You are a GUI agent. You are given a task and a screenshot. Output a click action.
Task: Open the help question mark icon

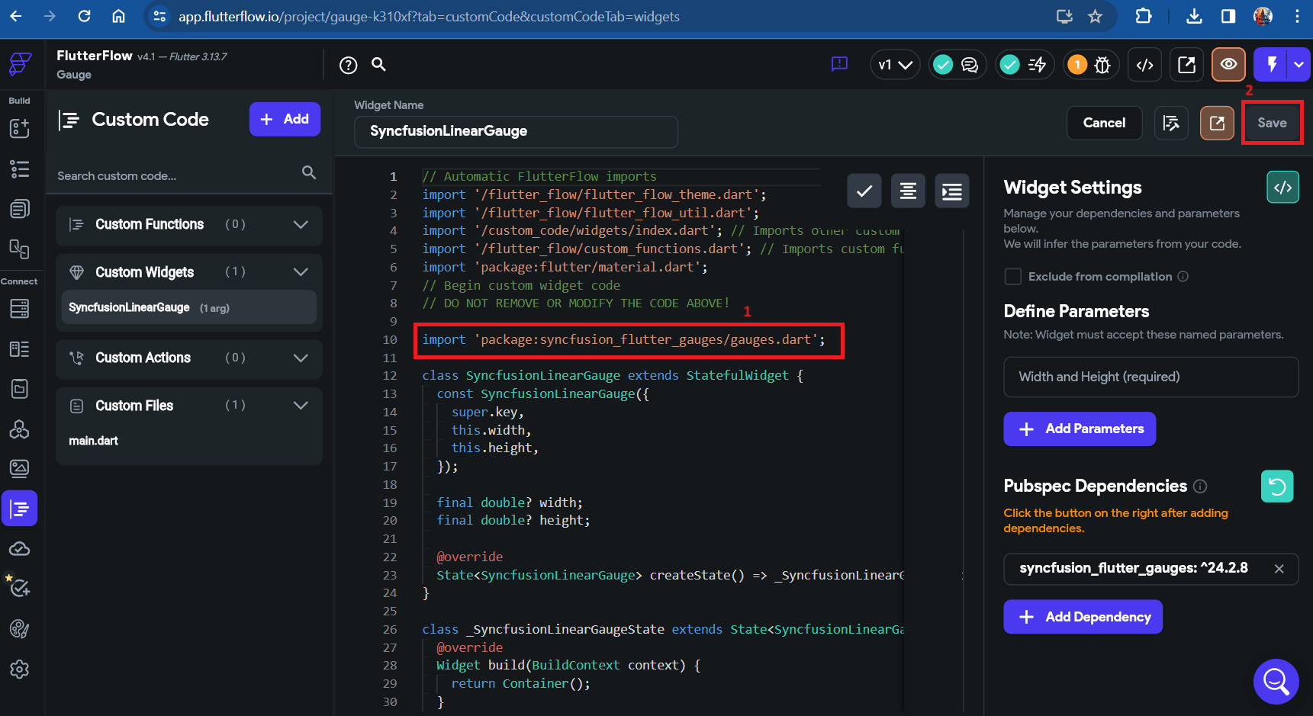point(349,66)
